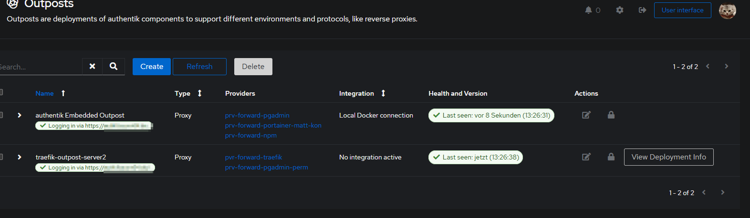Image resolution: width=750 pixels, height=218 pixels.
Task: Click the sign-out arrow icon
Action: (642, 10)
